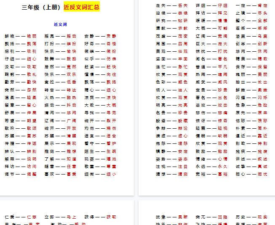Select the pair 舒展——伸展
Image resolution: width=275 pixels, height=225 pixels.
click(21, 113)
